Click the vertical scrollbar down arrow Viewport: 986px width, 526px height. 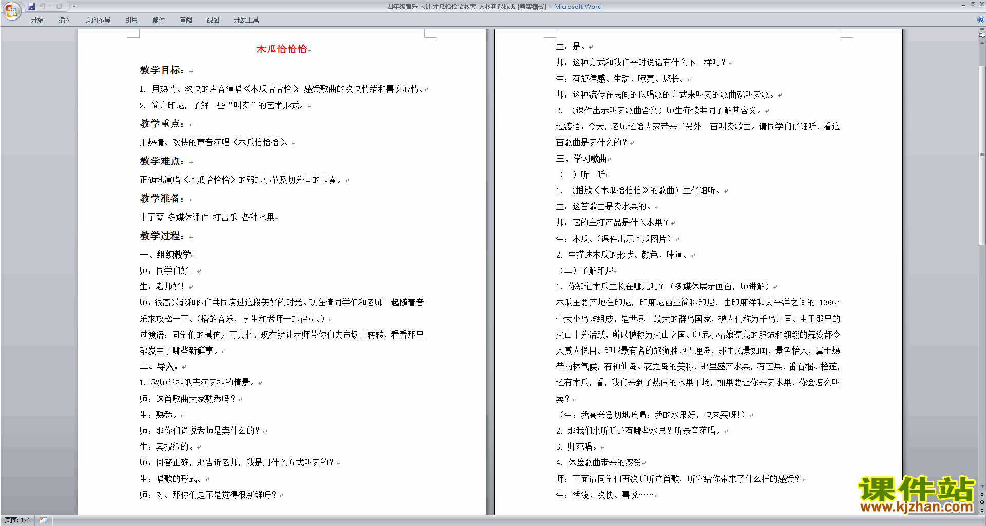(982, 486)
